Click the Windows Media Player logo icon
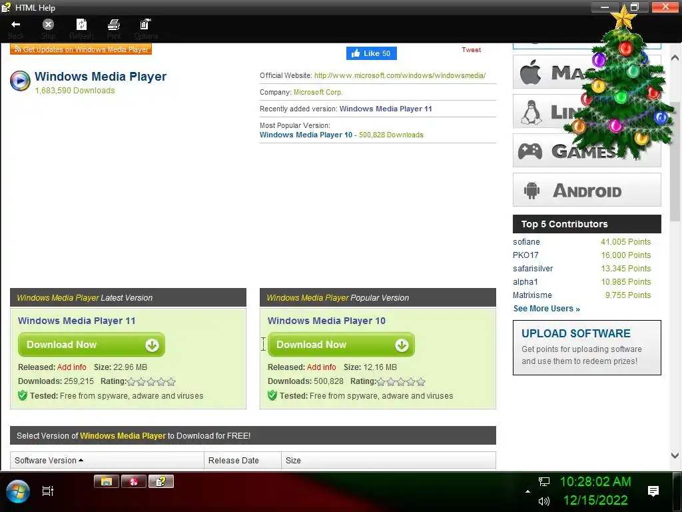The height and width of the screenshot is (512, 682). coord(20,81)
